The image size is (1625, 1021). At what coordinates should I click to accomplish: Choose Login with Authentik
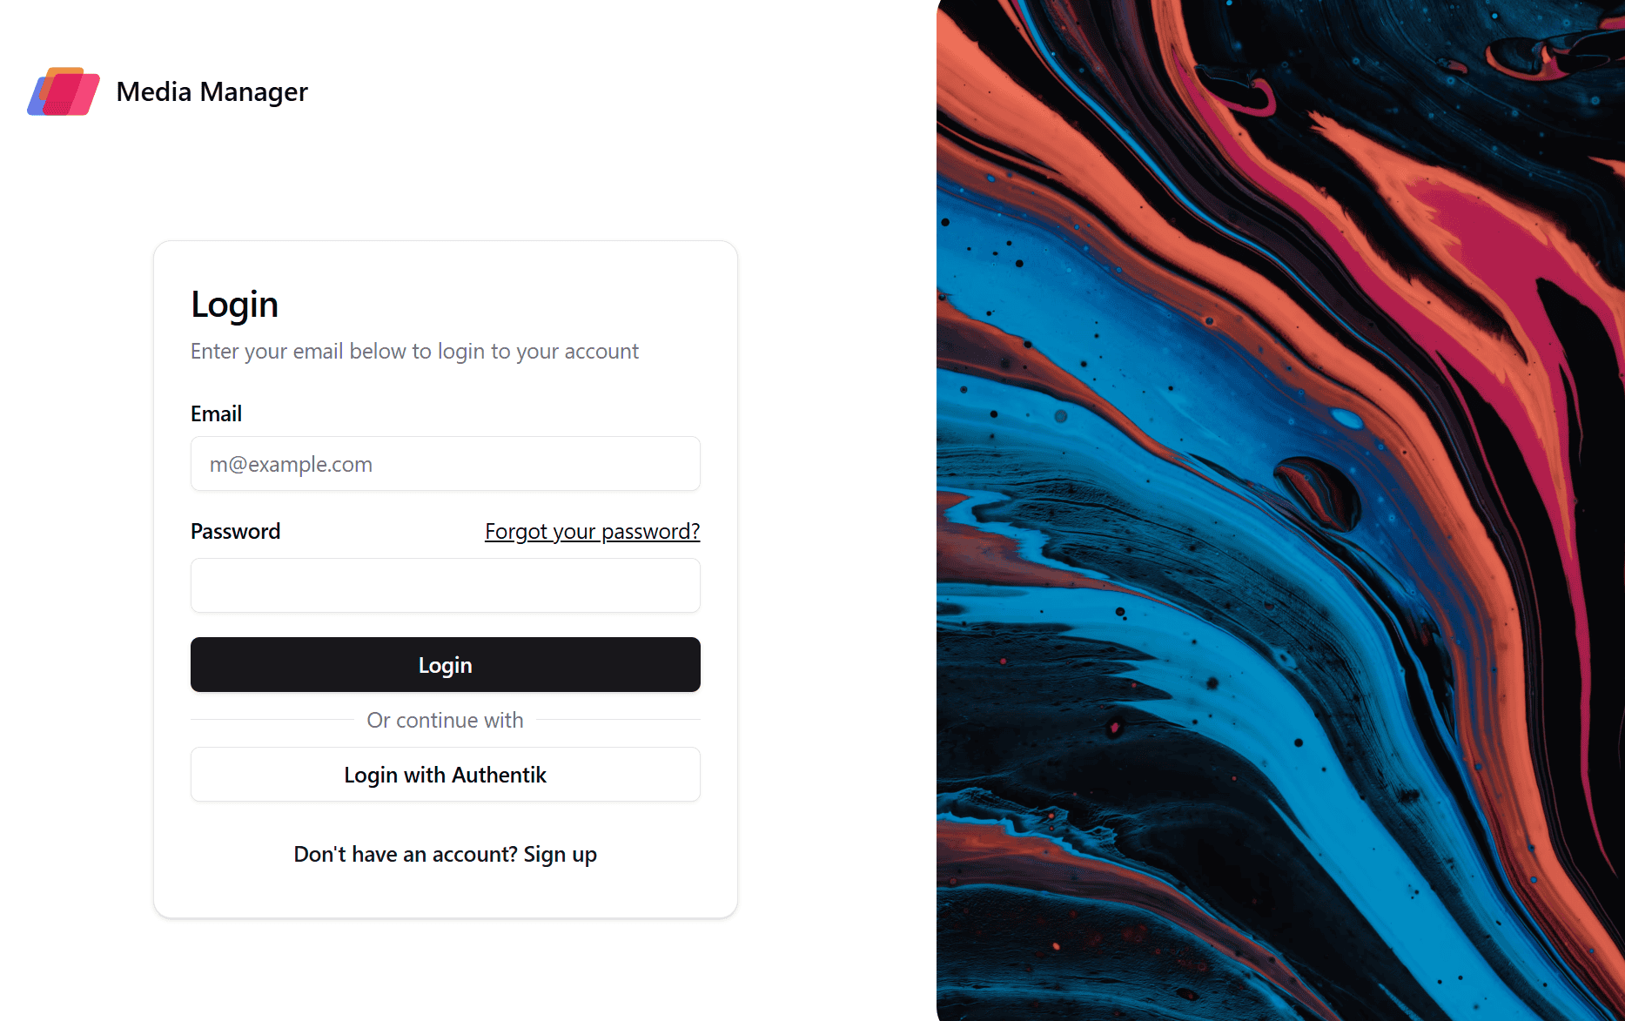click(x=445, y=775)
